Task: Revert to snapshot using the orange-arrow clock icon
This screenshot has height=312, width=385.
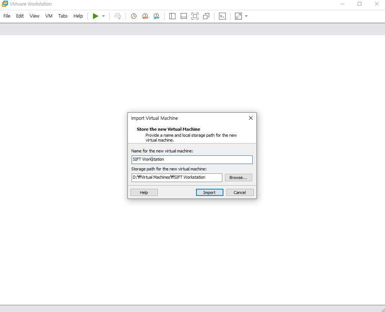Action: point(145,16)
